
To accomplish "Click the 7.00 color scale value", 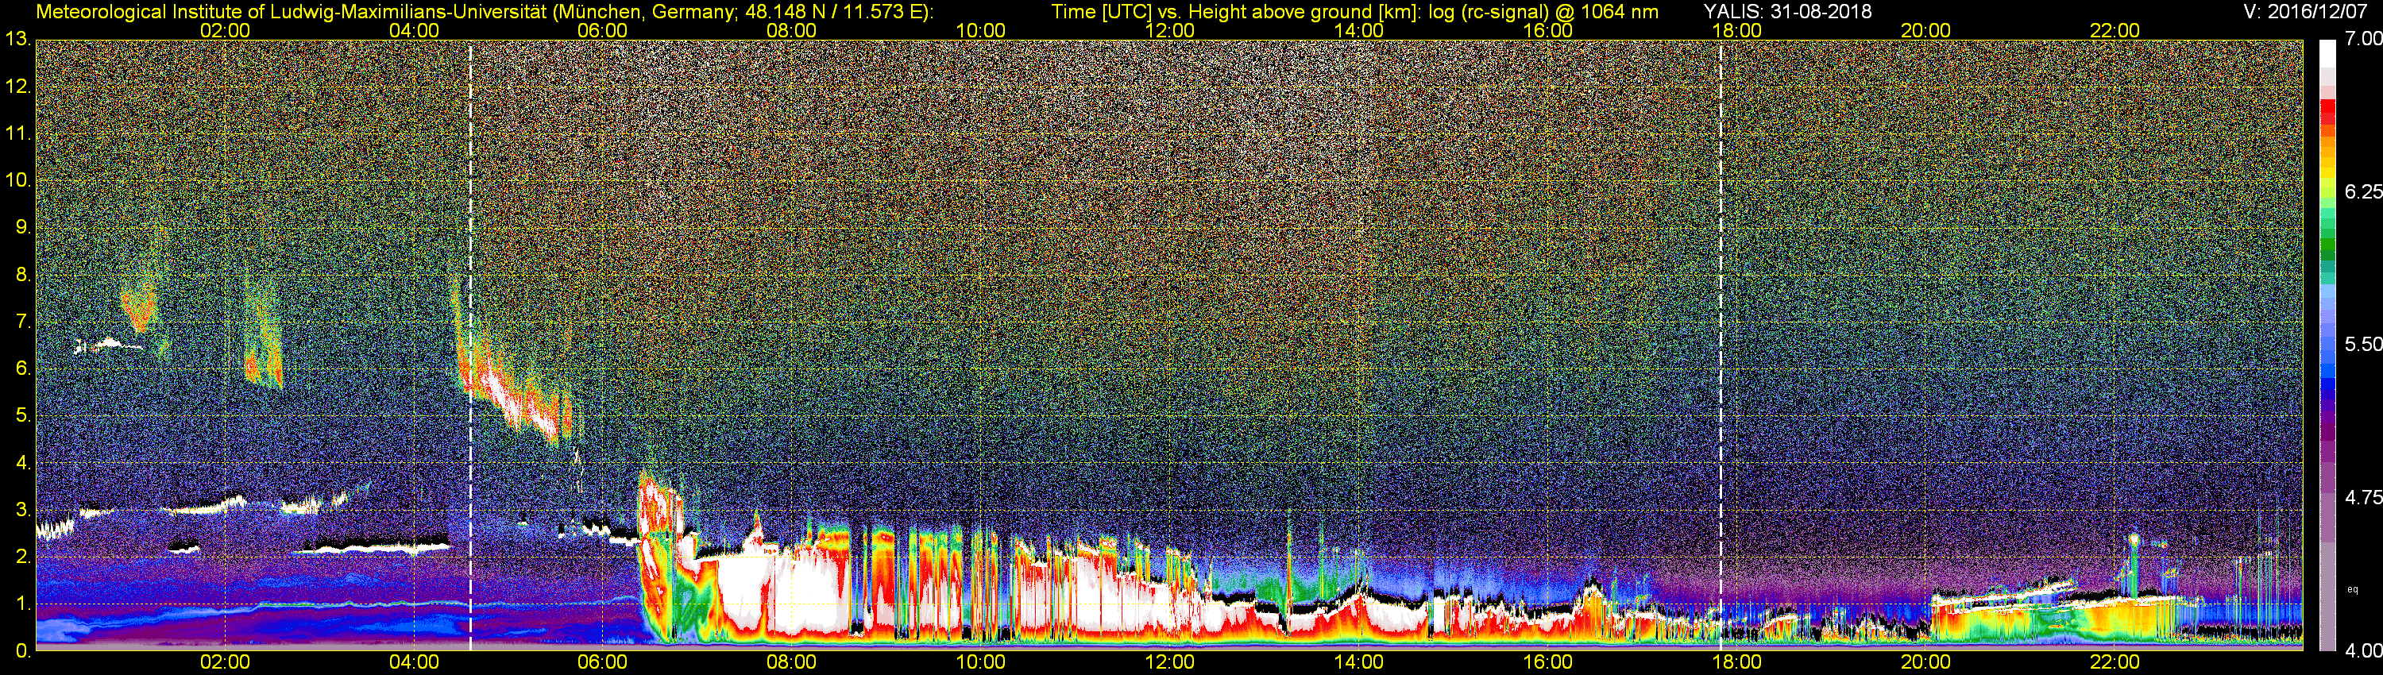I will 2362,39.
